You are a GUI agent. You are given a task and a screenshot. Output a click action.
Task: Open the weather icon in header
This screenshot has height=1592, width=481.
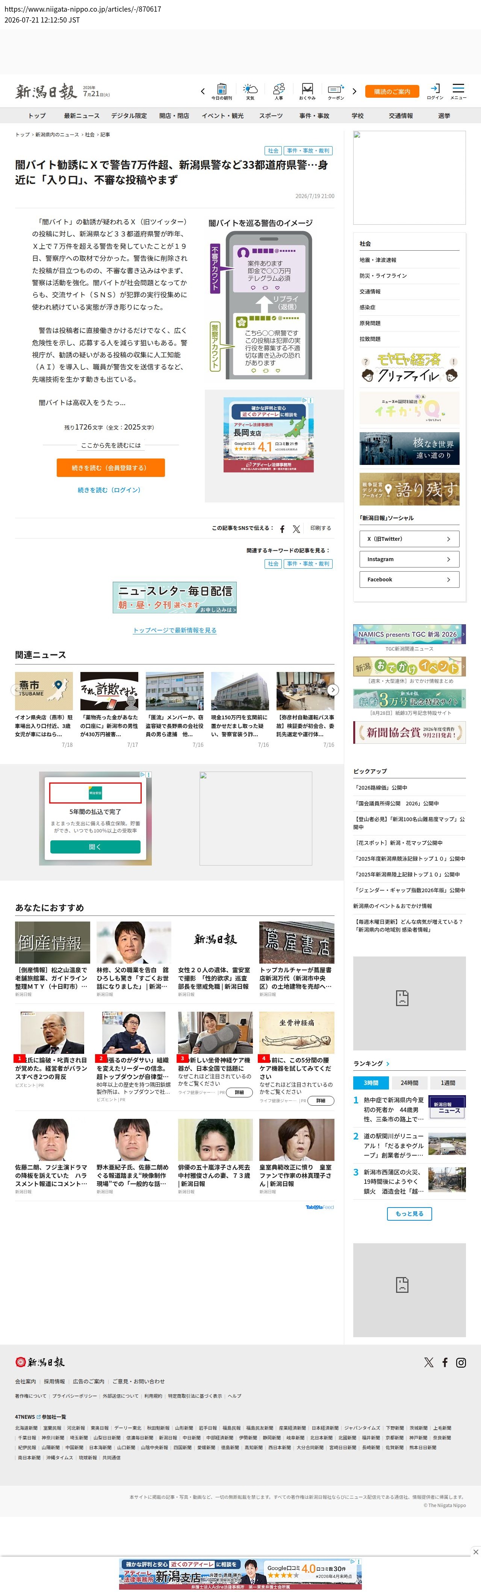pyautogui.click(x=250, y=91)
